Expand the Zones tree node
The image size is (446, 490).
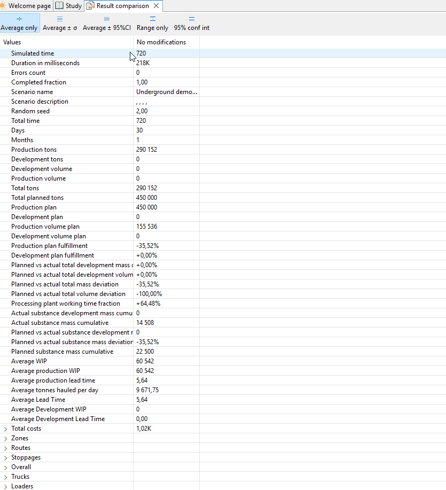6,439
